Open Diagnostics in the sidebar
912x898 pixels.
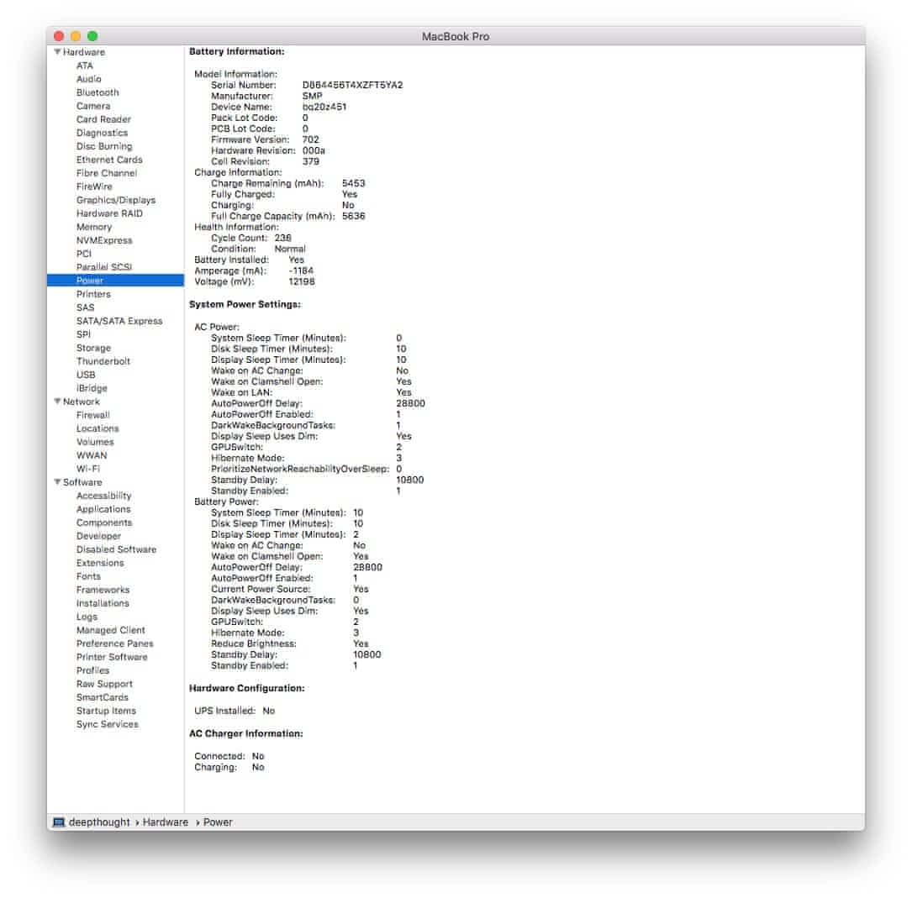pos(102,133)
